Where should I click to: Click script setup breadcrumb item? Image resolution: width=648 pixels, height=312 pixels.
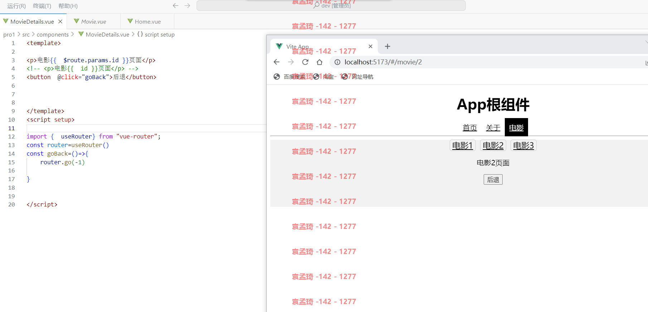click(160, 34)
